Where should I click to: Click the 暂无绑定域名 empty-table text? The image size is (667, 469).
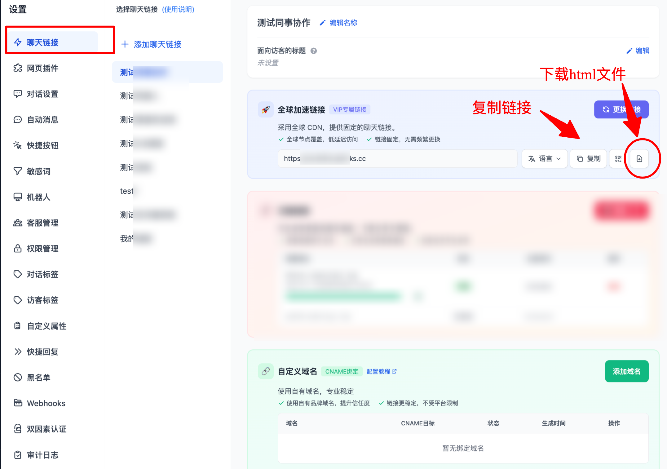coord(463,448)
